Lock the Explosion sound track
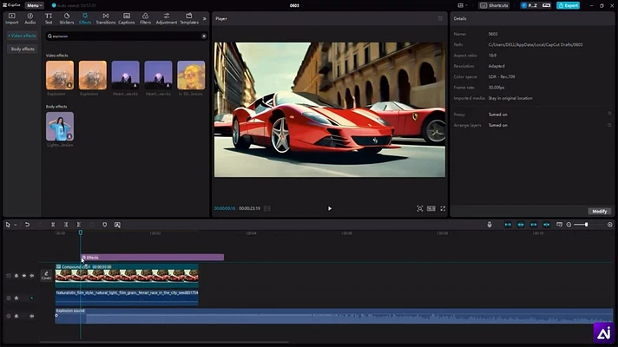Viewport: 618px width, 347px height. pyautogui.click(x=16, y=316)
